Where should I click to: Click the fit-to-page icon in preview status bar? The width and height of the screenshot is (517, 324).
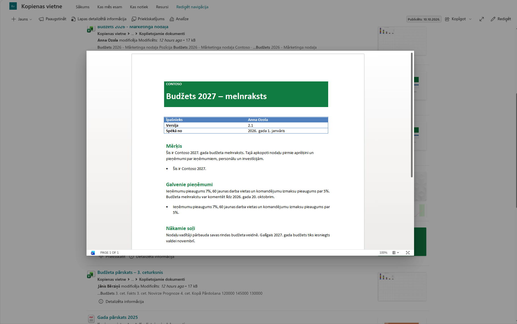coord(408,253)
